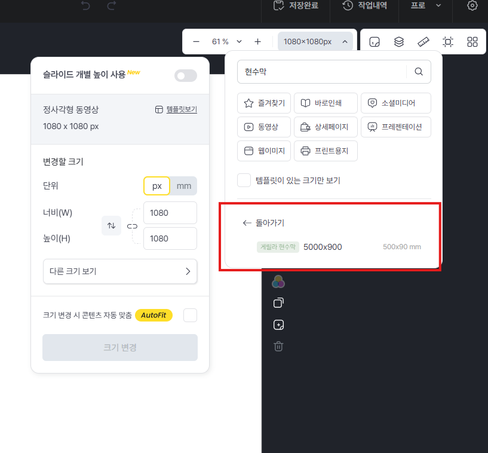Click the 크기 변경 button
The width and height of the screenshot is (488, 453).
120,347
